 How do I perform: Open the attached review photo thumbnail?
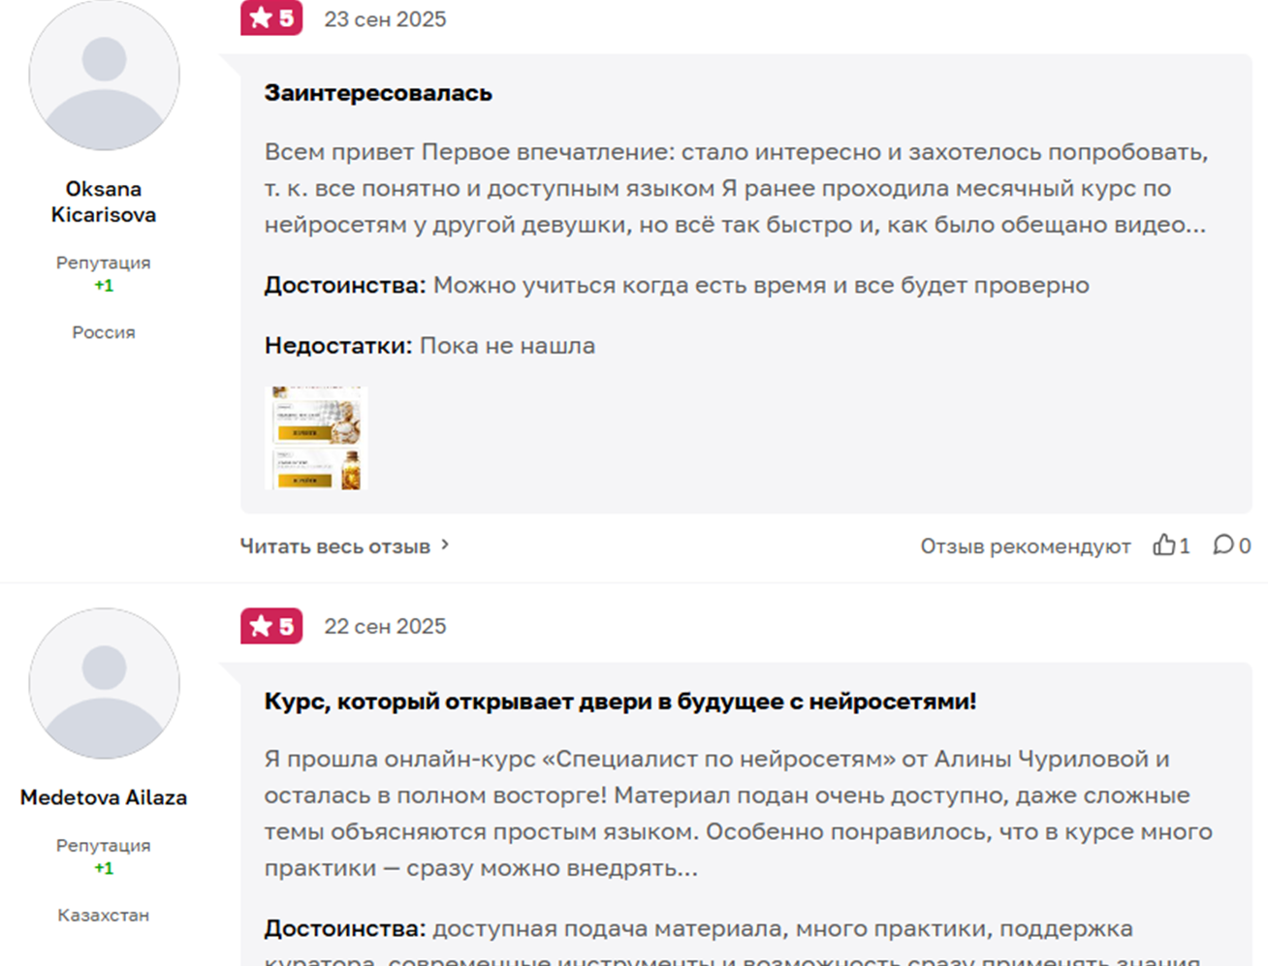[x=317, y=437]
